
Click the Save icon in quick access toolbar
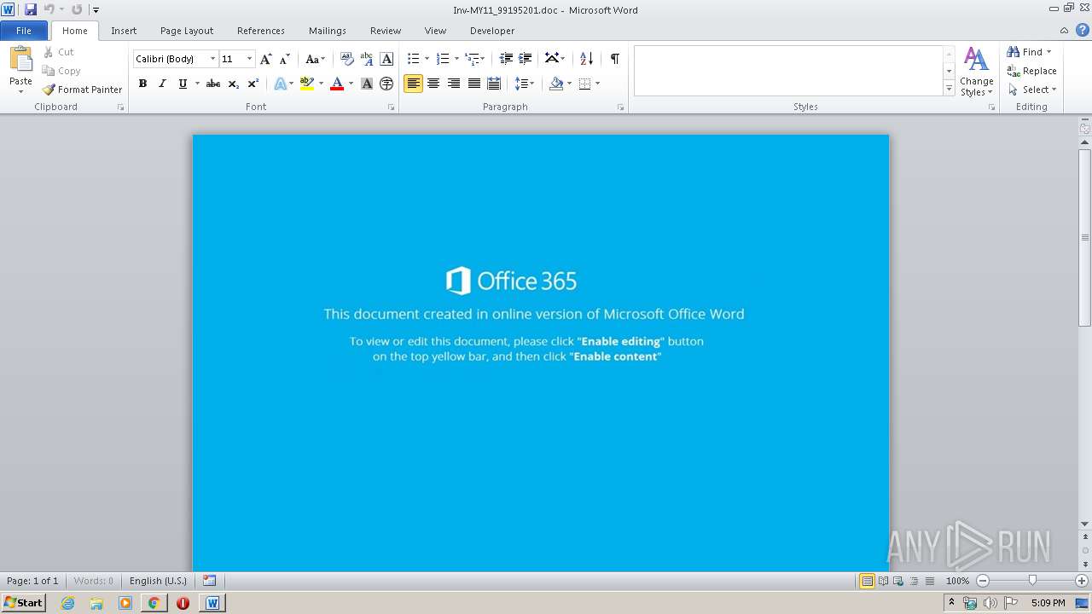click(x=31, y=9)
